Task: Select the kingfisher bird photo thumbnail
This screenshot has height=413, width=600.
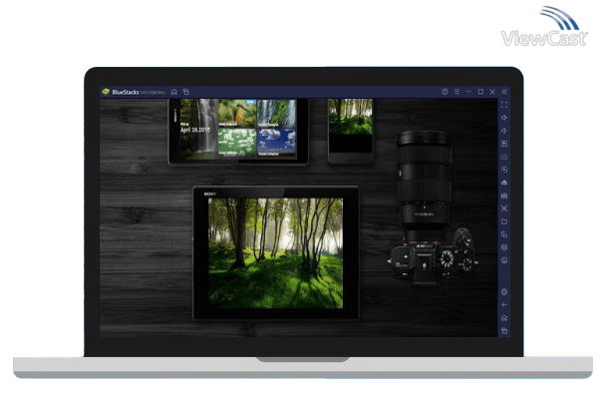Action: (x=237, y=113)
